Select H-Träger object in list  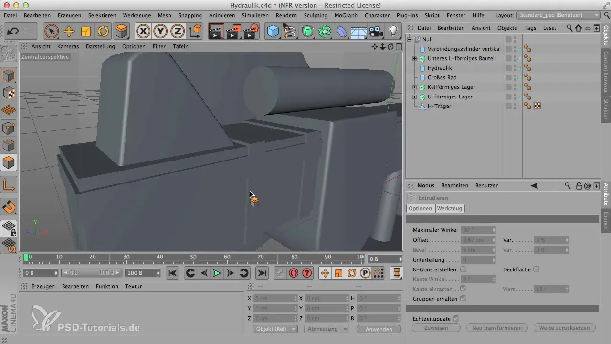(439, 106)
